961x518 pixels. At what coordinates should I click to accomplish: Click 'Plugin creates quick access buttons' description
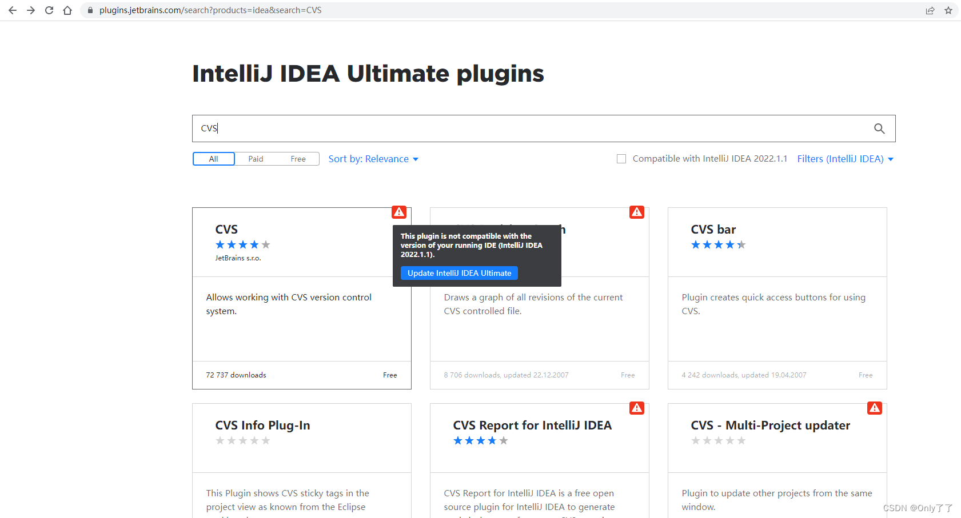(773, 304)
